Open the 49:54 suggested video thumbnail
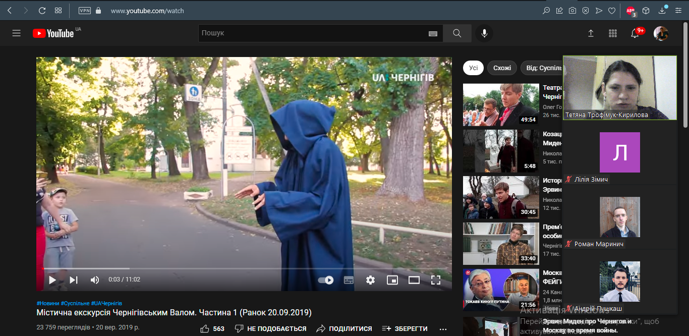Image resolution: width=689 pixels, height=336 pixels. pos(500,105)
